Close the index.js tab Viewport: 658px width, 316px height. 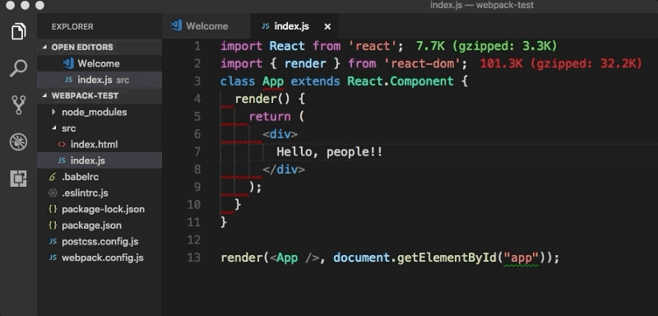point(327,26)
